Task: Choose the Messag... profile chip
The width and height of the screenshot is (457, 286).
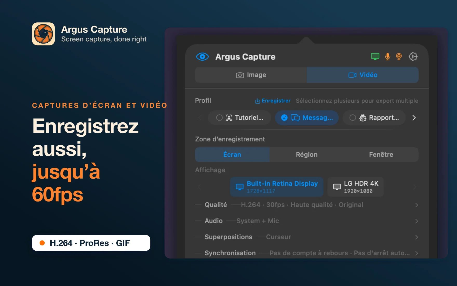Action: point(307,118)
